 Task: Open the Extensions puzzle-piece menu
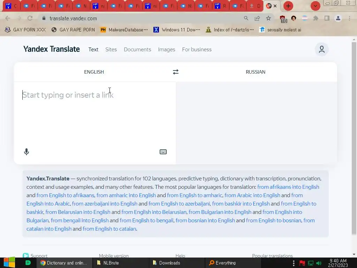pyautogui.click(x=316, y=18)
